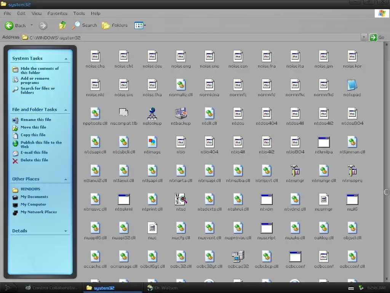
Task: Click the taskbar start button
Action: click(8, 288)
